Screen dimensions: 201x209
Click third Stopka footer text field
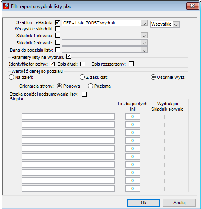[x=68, y=133]
